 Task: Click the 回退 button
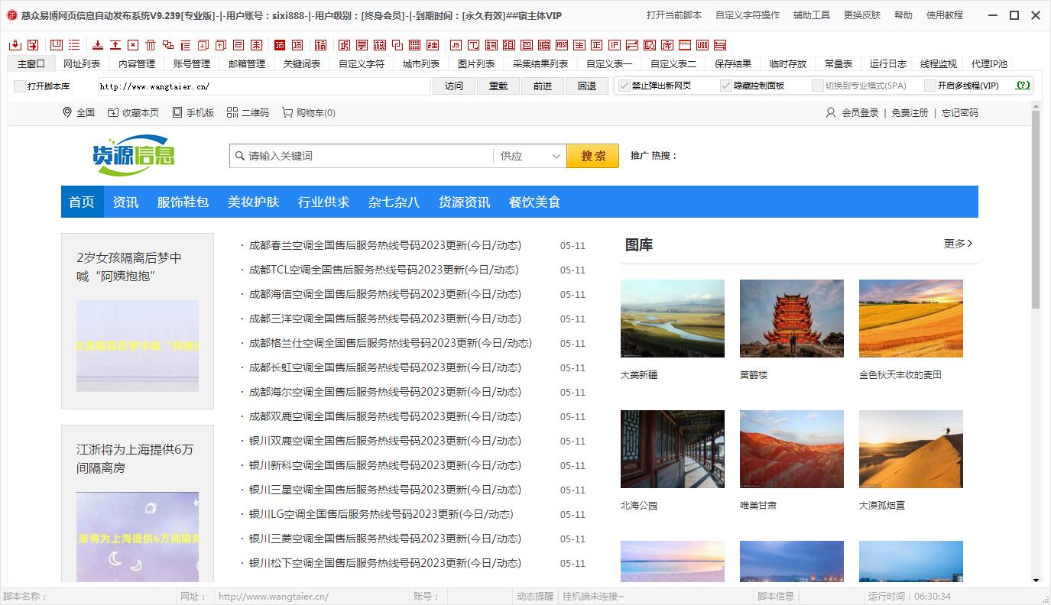tap(587, 86)
